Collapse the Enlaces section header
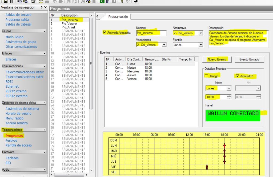 pyautogui.click(x=45, y=53)
